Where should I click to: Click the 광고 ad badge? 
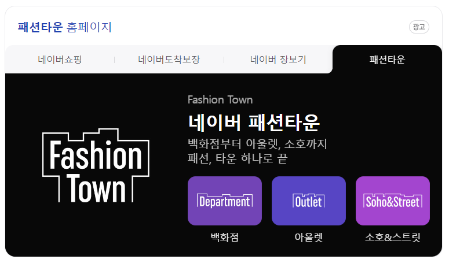point(419,27)
